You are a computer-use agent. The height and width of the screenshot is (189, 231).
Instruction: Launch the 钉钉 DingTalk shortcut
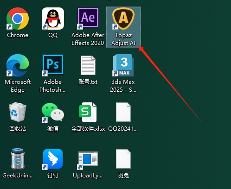pos(53,159)
